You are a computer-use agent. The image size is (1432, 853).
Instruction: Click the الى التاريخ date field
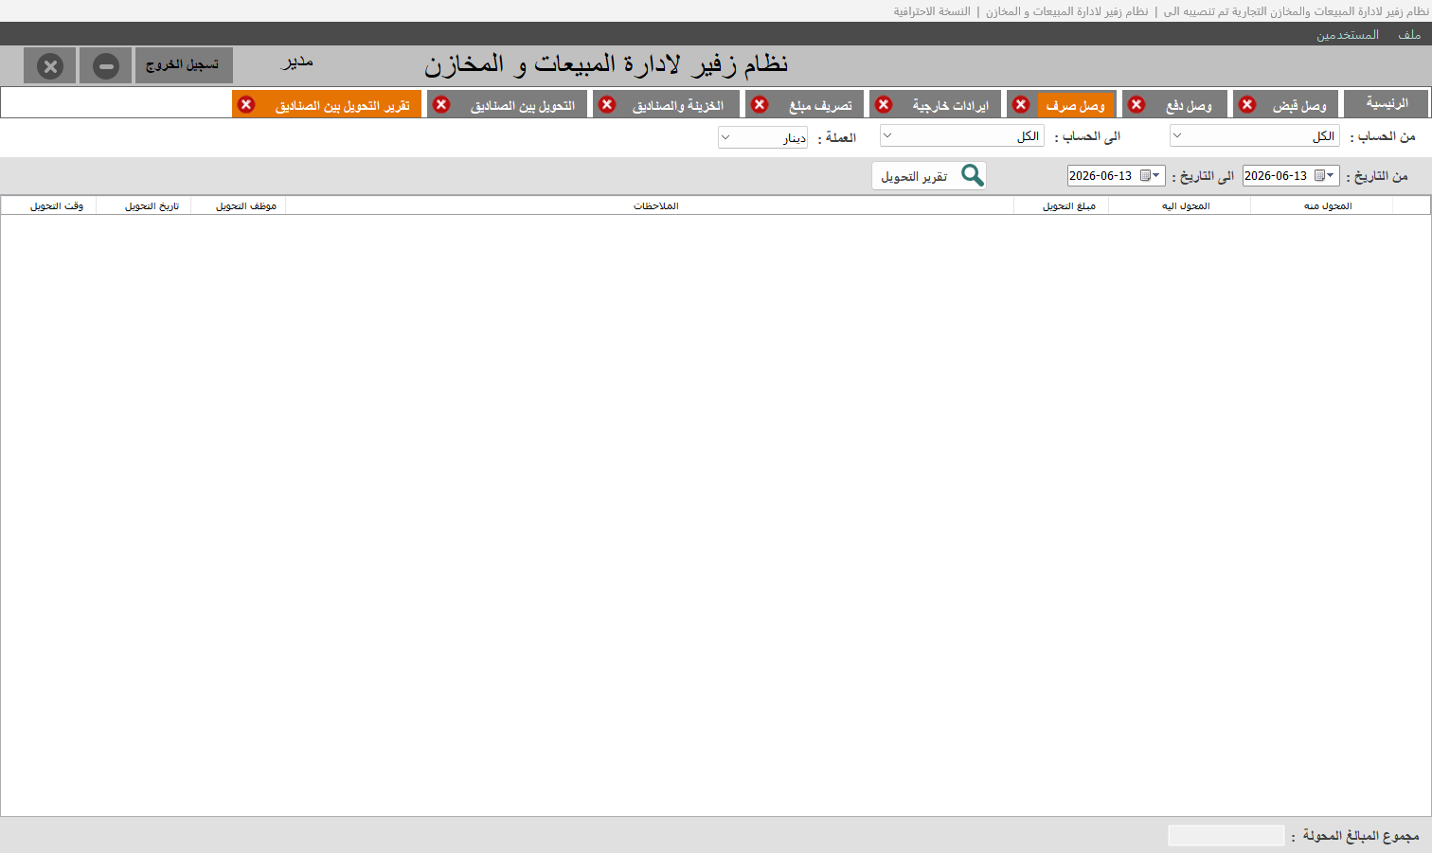click(x=1116, y=176)
